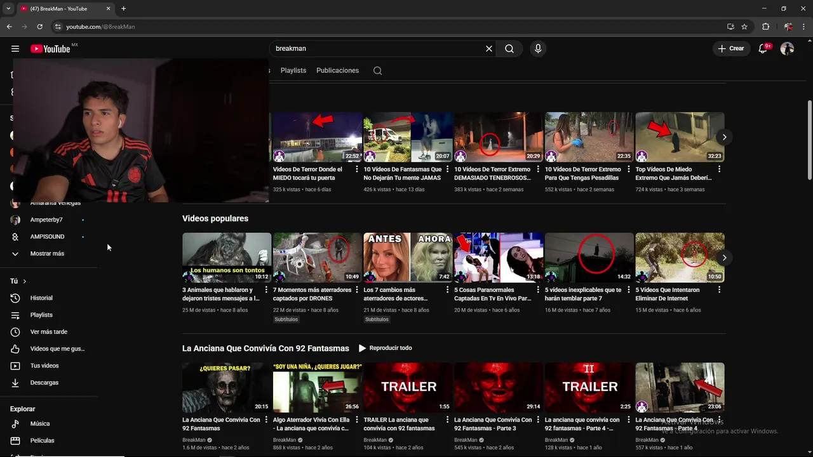Switch to the Playlists channel tab
The height and width of the screenshot is (457, 813).
coord(293,70)
